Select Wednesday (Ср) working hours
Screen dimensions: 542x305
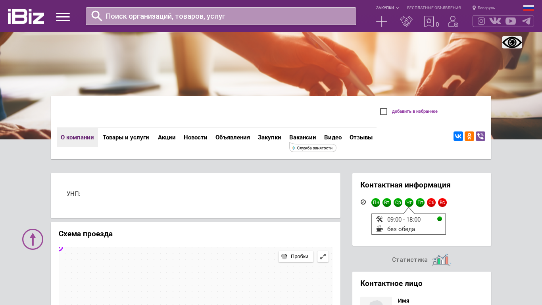pos(398,203)
